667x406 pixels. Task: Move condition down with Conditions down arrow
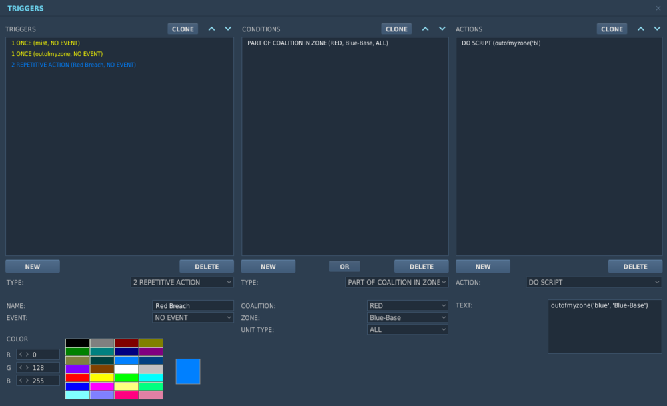(442, 29)
